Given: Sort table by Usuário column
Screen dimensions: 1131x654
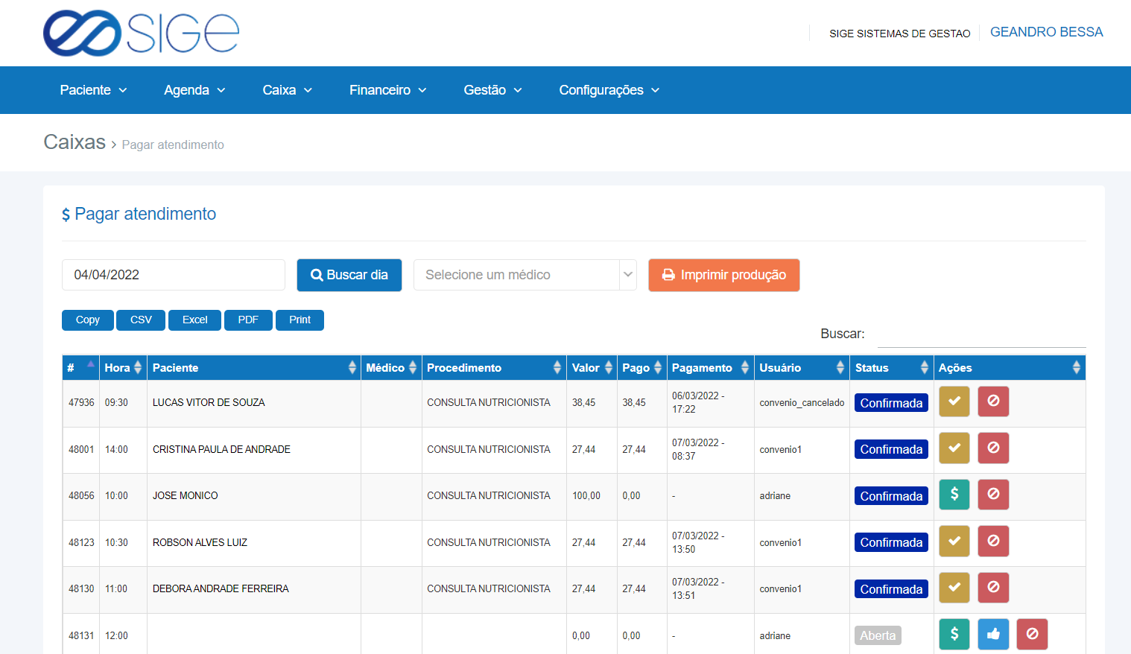Looking at the screenshot, I should pyautogui.click(x=802, y=368).
